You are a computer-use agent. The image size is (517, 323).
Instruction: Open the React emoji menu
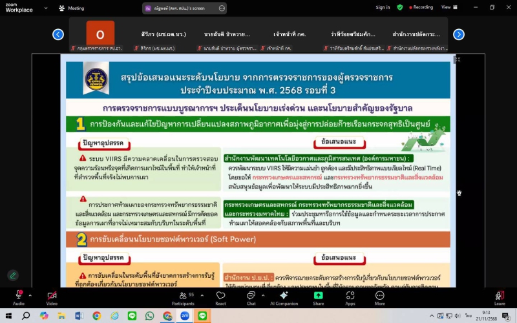(220, 296)
